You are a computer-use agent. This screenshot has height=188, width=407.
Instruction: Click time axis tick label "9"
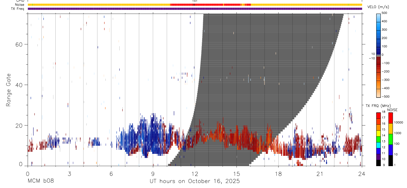coord(153,174)
